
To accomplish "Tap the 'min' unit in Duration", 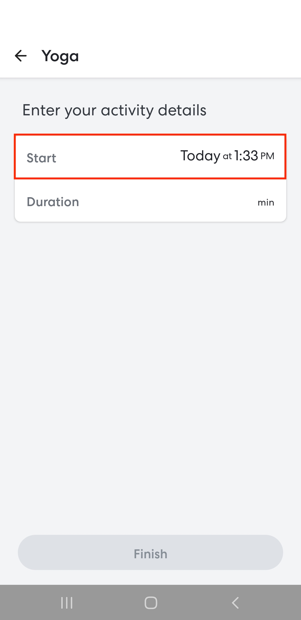I will pyautogui.click(x=266, y=202).
